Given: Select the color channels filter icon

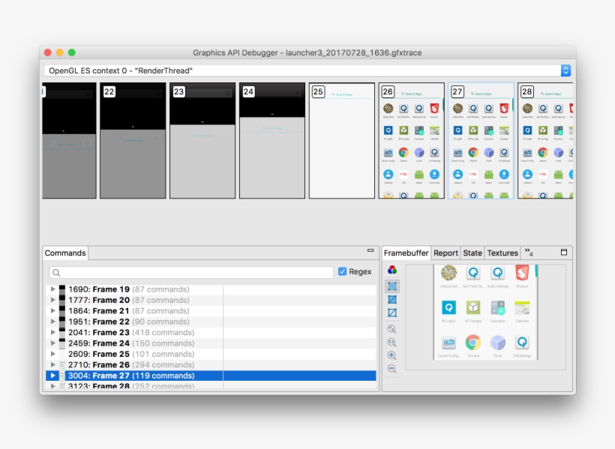Looking at the screenshot, I should pos(392,271).
